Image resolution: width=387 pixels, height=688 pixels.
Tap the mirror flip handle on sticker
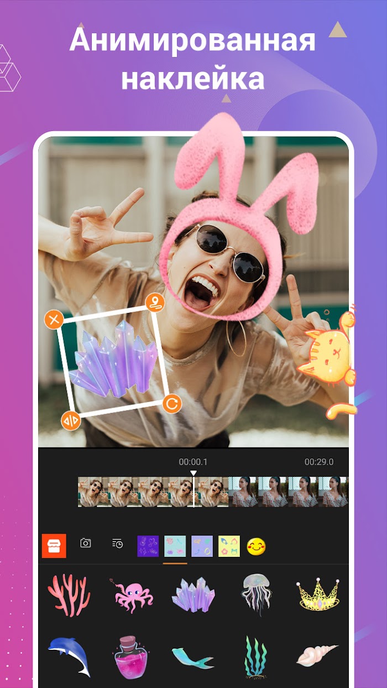(70, 421)
